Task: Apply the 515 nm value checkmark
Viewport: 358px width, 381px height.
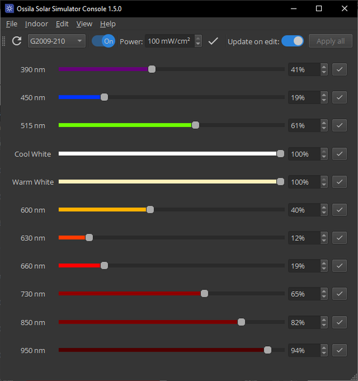Action: point(339,125)
